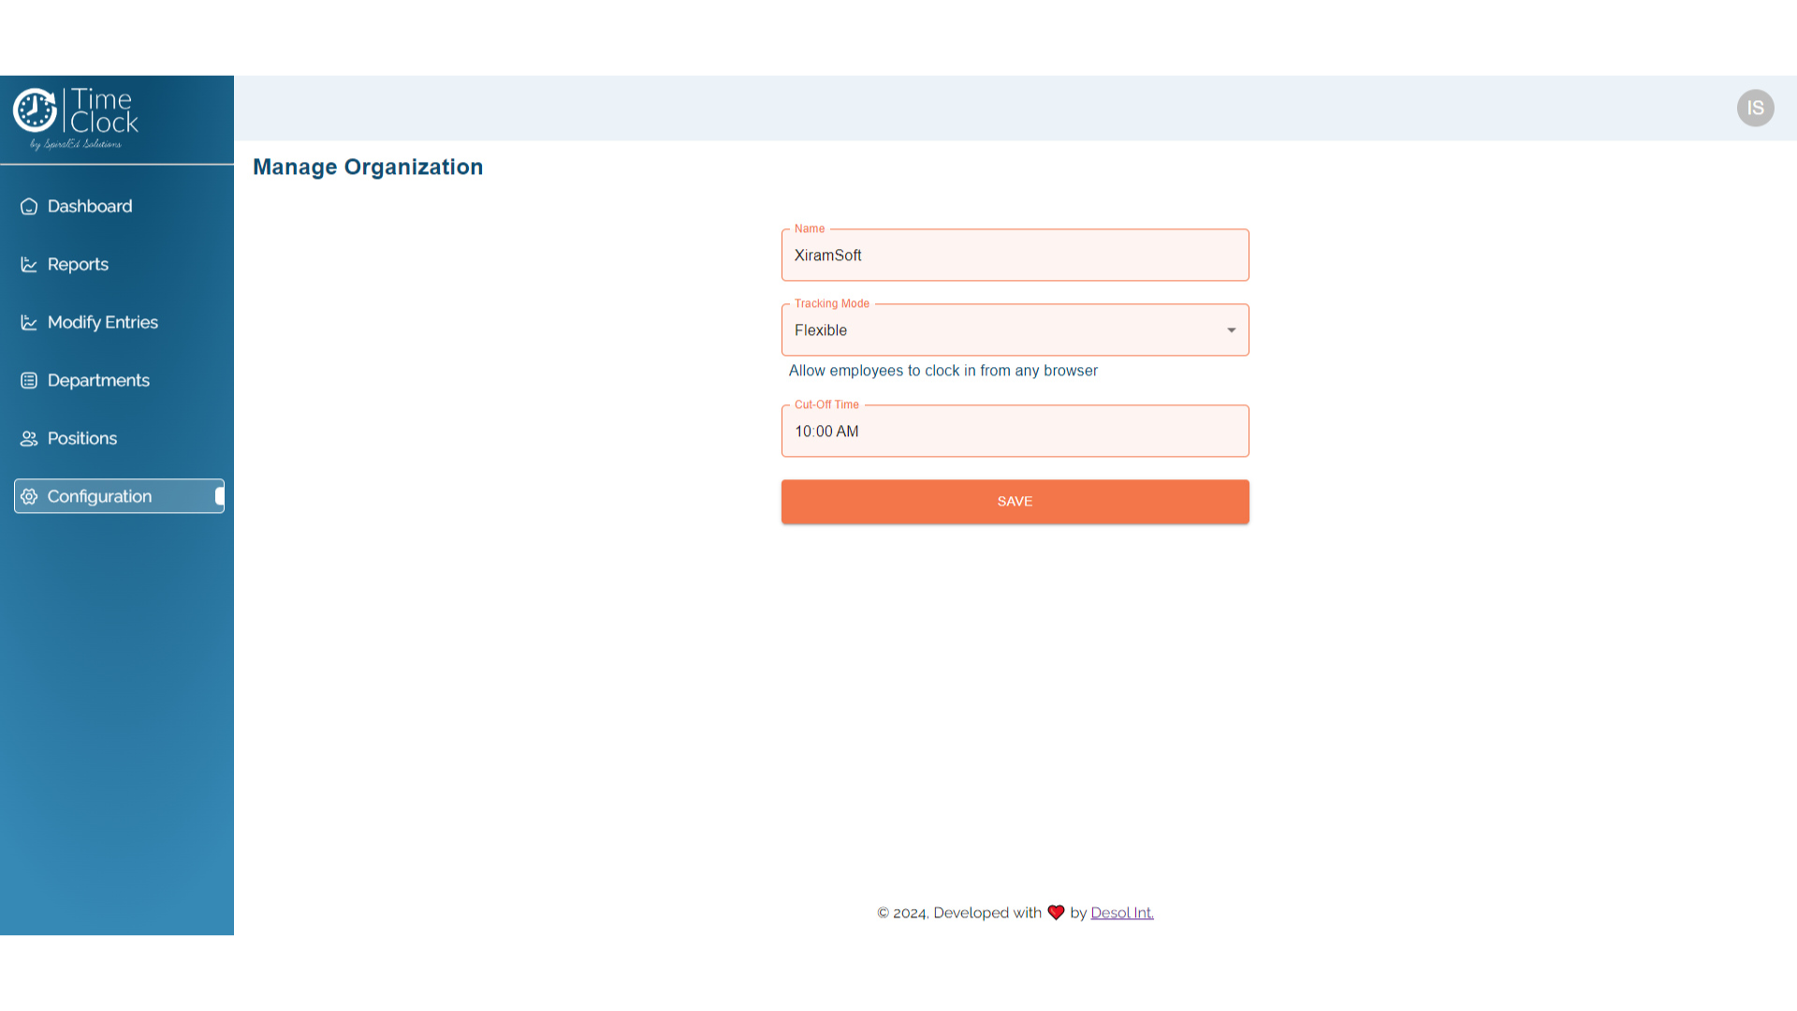Open the IS user avatar menu
The width and height of the screenshot is (1797, 1011).
[1755, 109]
